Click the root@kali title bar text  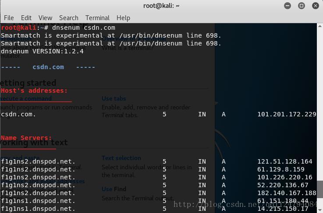point(161,6)
